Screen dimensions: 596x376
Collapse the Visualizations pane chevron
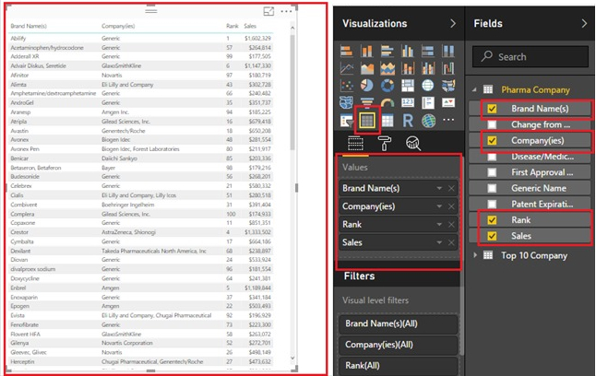pos(453,24)
